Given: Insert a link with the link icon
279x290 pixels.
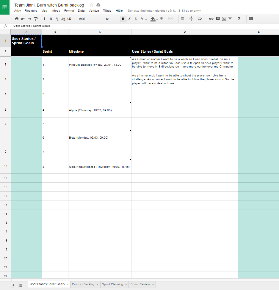Looking at the screenshot, I should point(211,19).
